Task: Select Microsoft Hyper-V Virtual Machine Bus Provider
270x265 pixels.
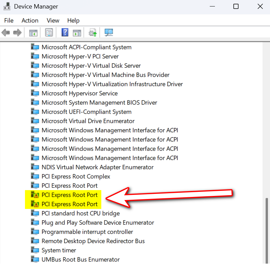Action: (x=105, y=75)
